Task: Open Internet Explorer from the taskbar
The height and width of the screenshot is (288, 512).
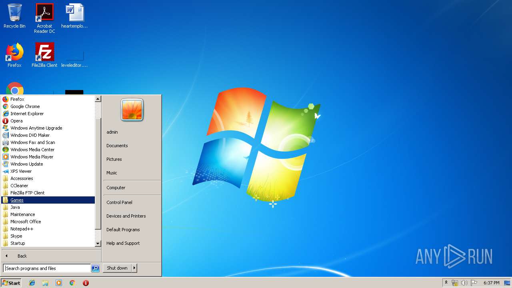Action: point(32,283)
